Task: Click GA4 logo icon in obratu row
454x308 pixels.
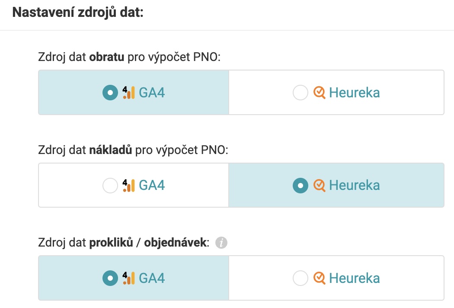Action: pos(128,93)
